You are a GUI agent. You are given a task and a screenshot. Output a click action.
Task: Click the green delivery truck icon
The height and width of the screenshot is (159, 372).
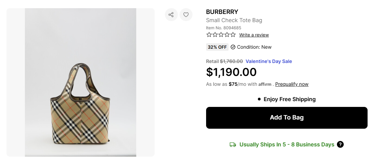click(233, 145)
